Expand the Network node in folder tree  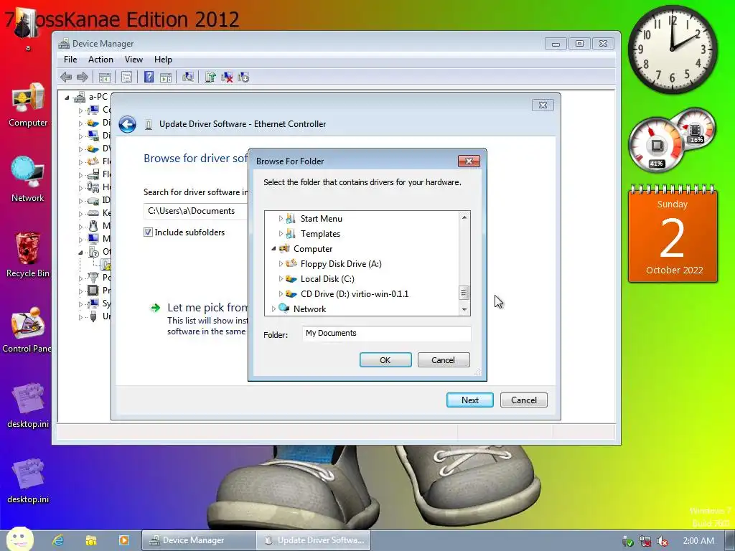point(273,309)
